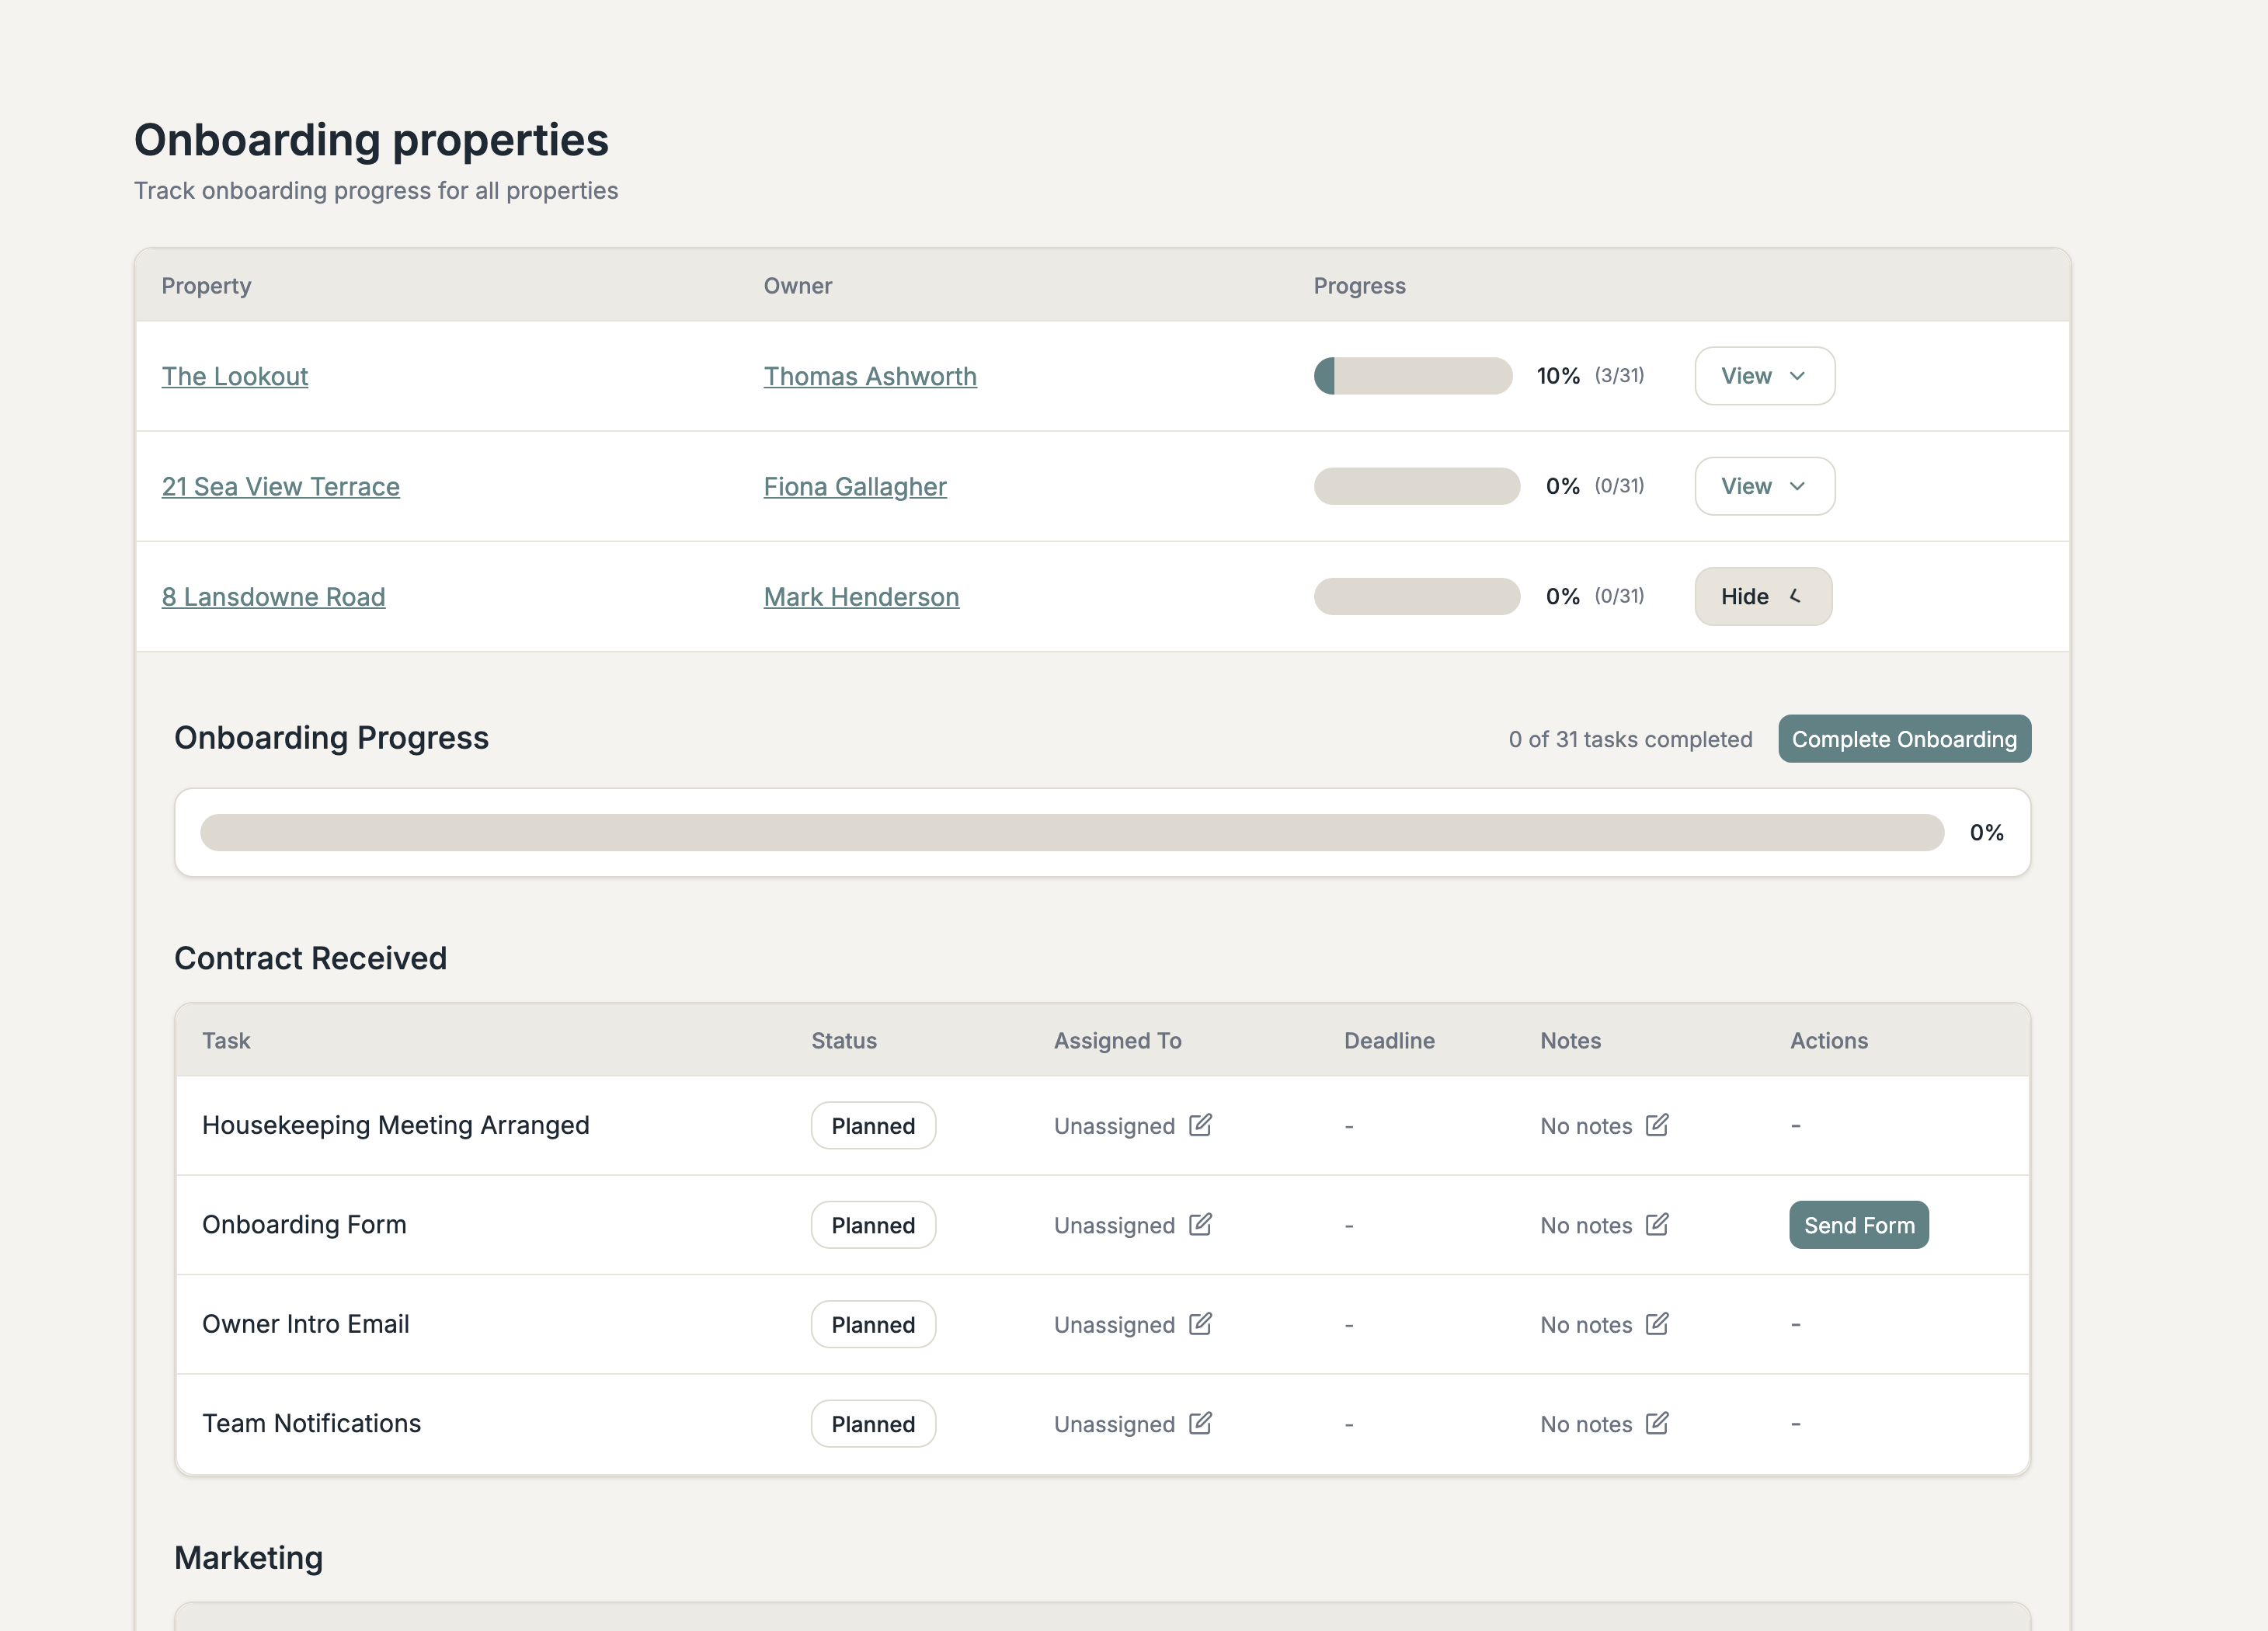The width and height of the screenshot is (2268, 1631).
Task: Open Fiona Gallagher owner profile
Action: coord(855,486)
